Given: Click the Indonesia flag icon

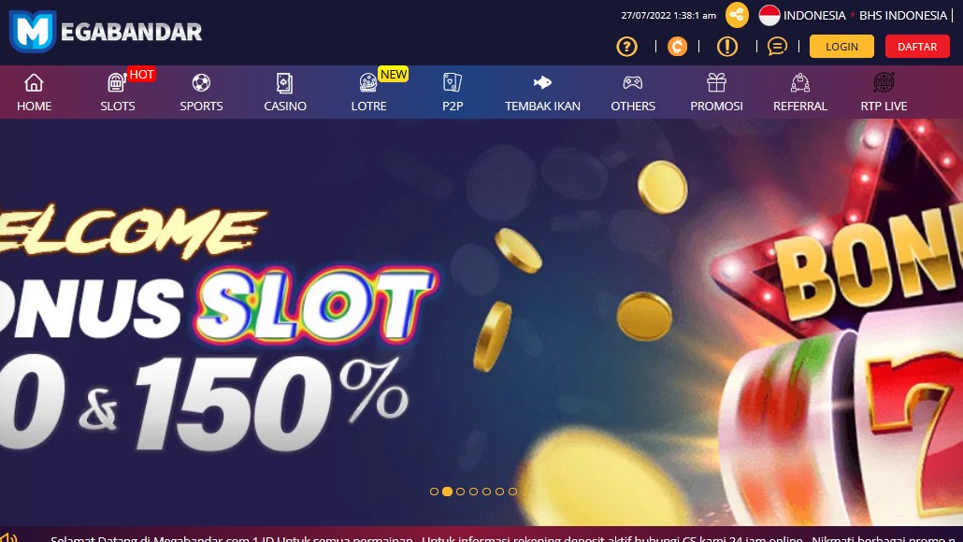Looking at the screenshot, I should tap(769, 15).
